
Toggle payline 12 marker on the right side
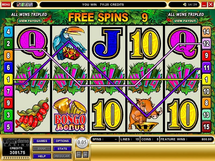tap(206, 44)
